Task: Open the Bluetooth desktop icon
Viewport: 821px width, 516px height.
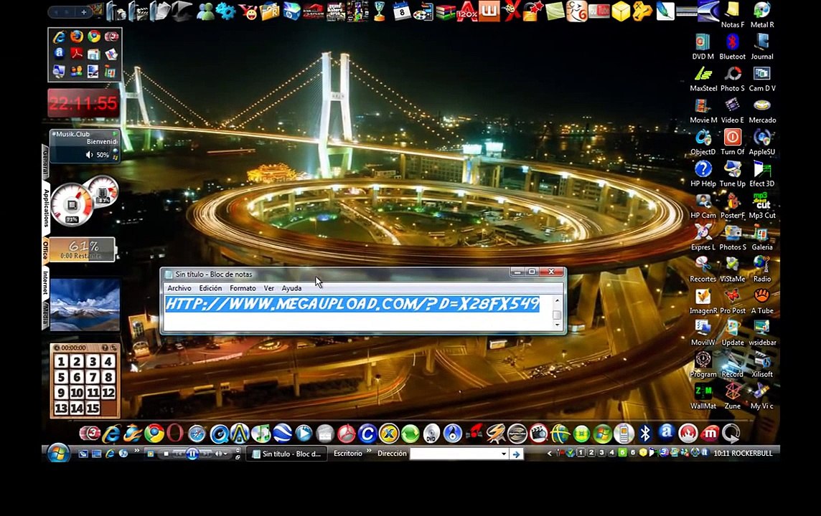Action: [732, 47]
